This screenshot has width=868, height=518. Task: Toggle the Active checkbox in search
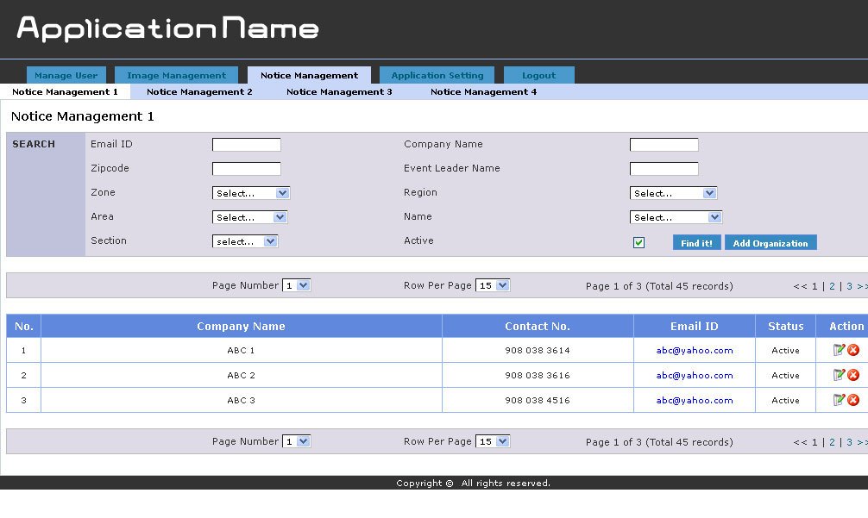click(638, 243)
